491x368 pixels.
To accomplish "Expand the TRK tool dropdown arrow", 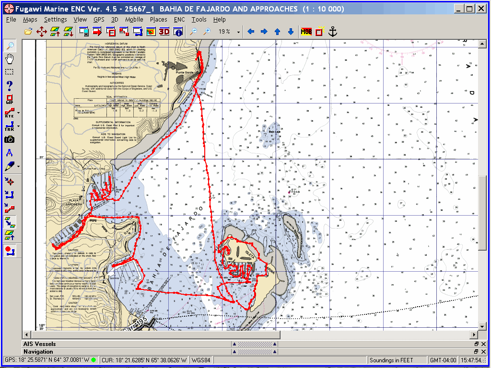I will coord(19,126).
